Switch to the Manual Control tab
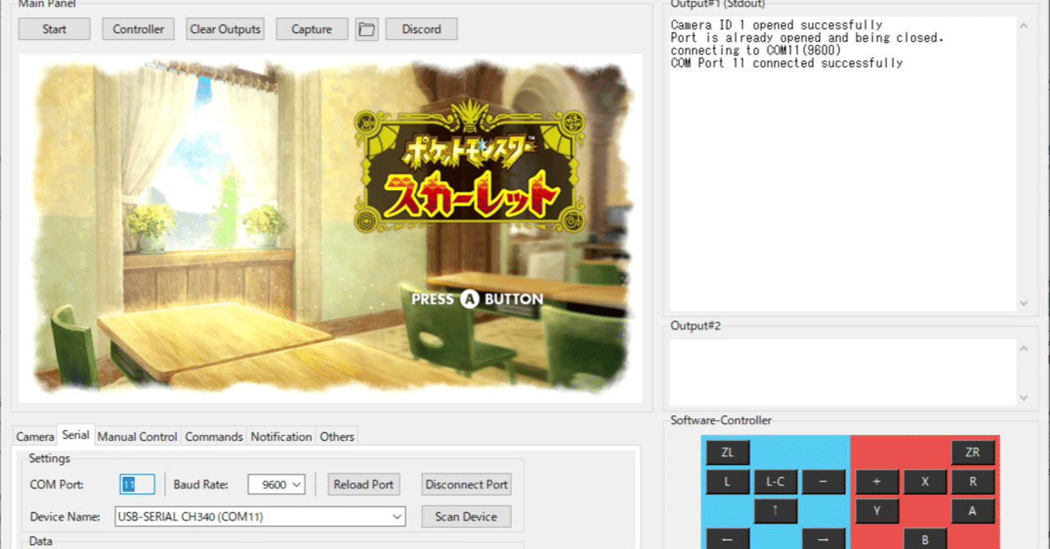 click(137, 437)
